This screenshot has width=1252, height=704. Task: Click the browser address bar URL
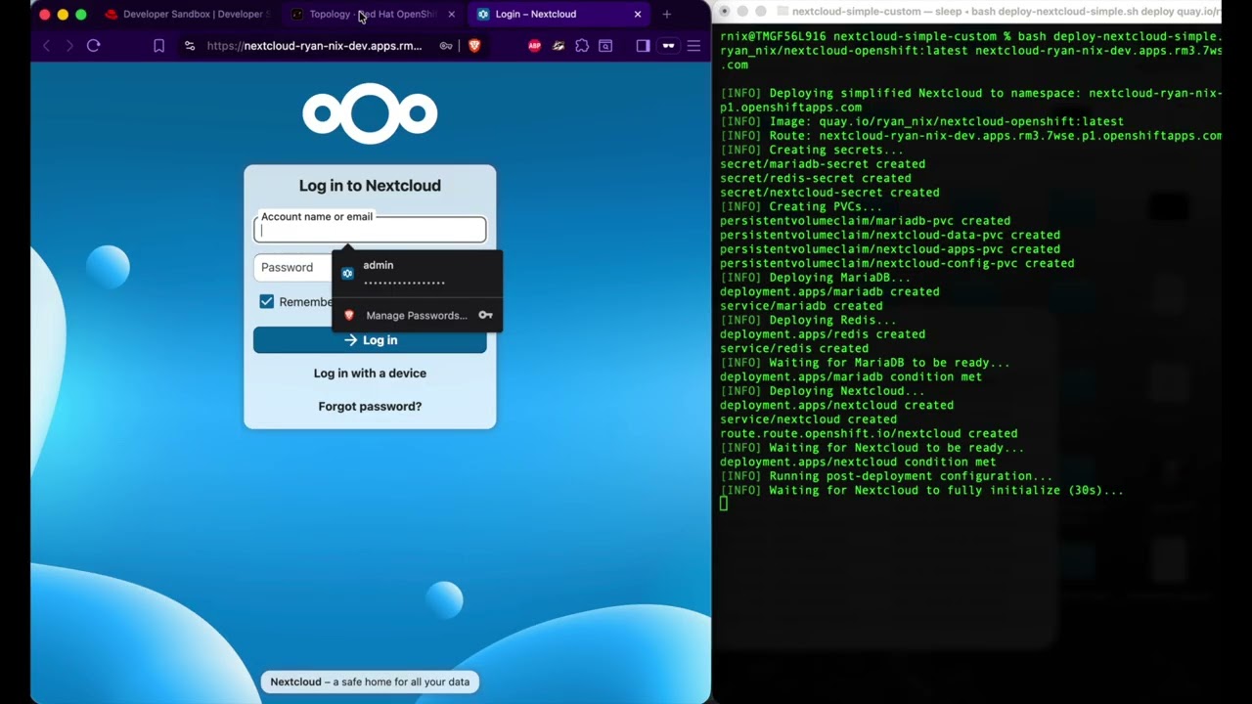point(314,46)
